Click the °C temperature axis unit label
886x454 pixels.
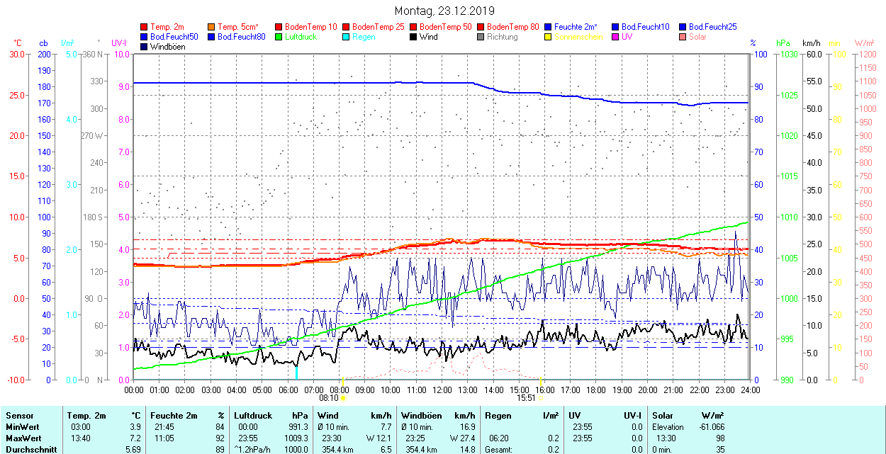(18, 43)
